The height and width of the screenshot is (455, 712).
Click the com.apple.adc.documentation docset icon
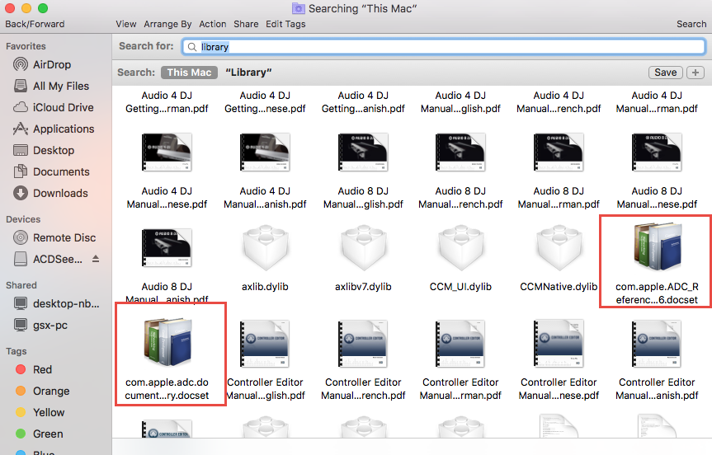[167, 343]
